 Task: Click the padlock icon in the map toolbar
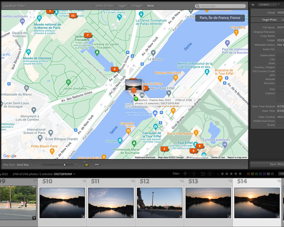coord(86,165)
